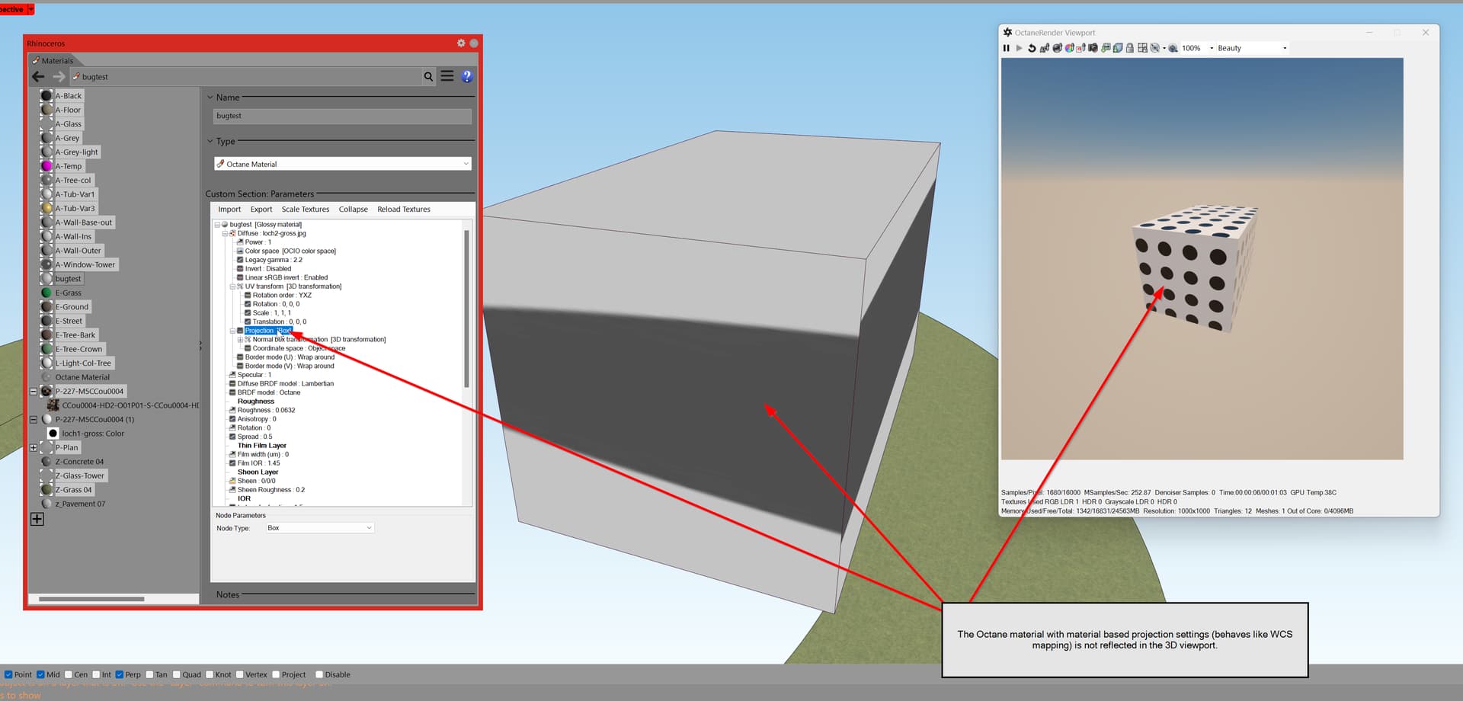Open the gear settings on the Rhinoceros panel
The width and height of the screenshot is (1463, 701).
tap(461, 43)
